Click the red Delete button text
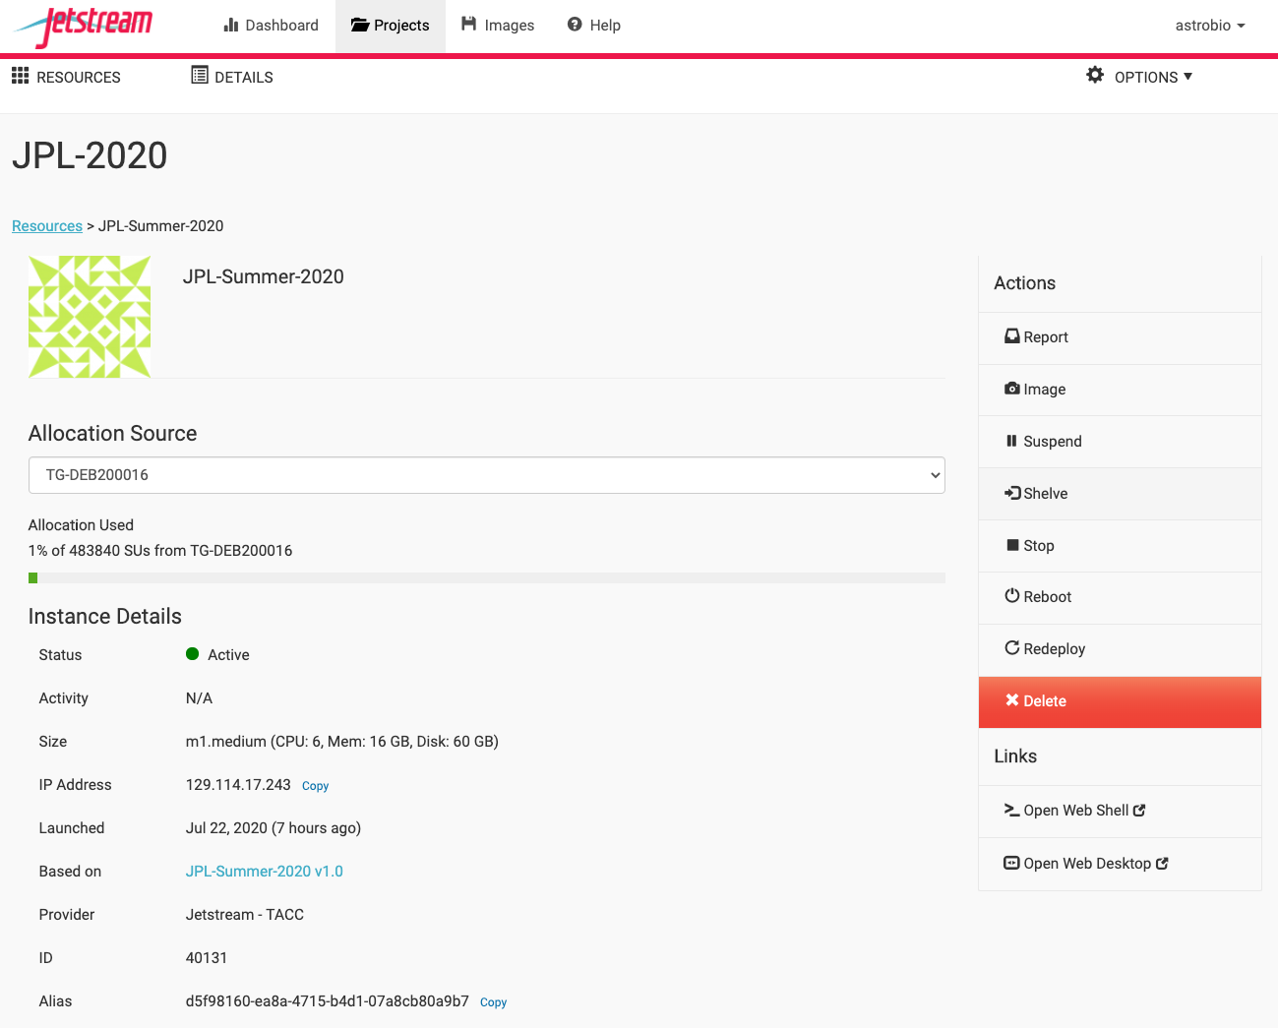The image size is (1278, 1028). point(1045,701)
